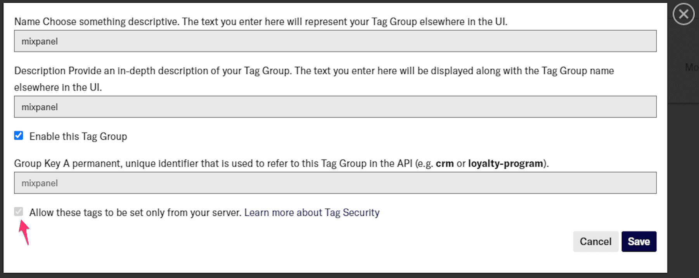Open Learn more about Tag Security link
The height and width of the screenshot is (278, 699).
(312, 212)
